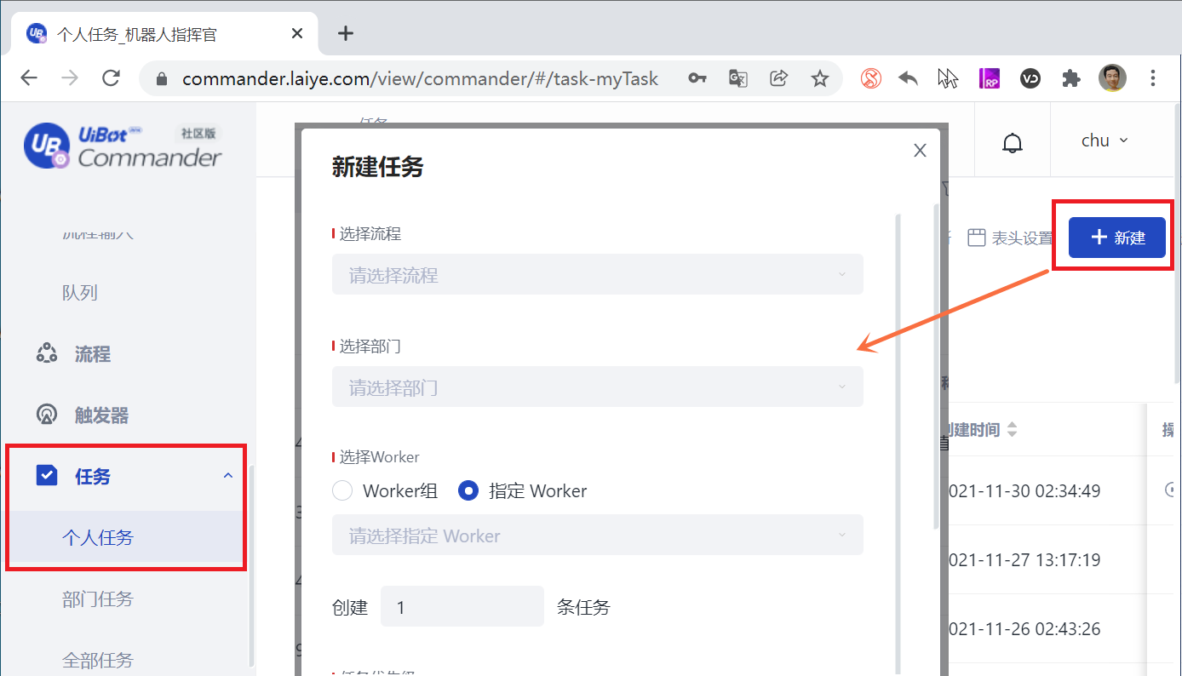Open 队列 in the sidebar

[80, 292]
